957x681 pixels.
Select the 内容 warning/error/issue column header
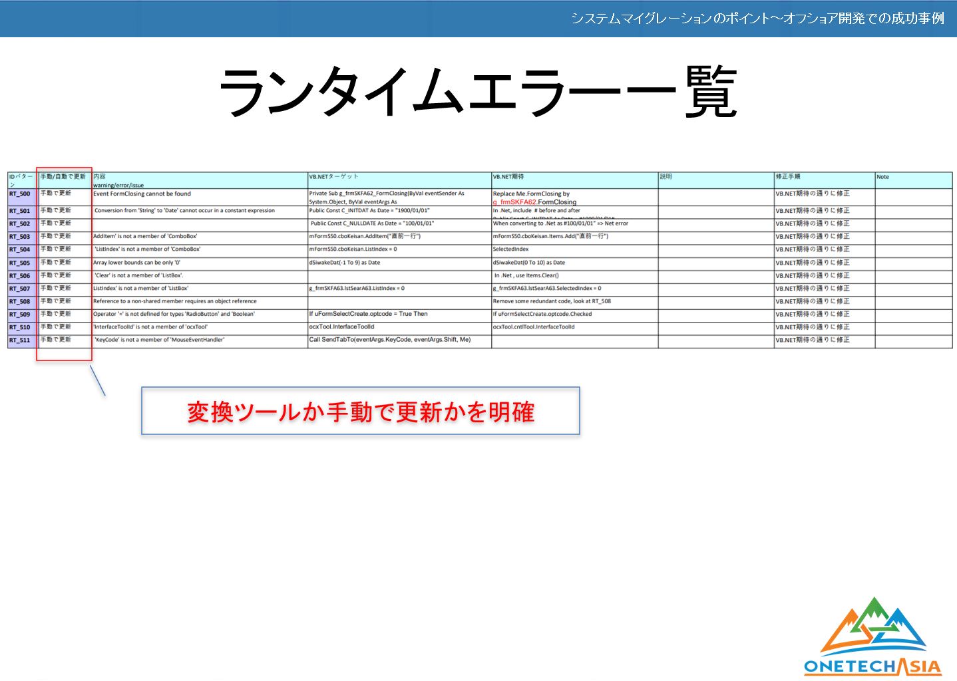point(200,180)
